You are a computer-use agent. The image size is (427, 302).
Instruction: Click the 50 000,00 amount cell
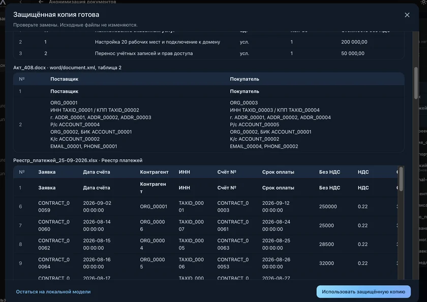(353, 53)
